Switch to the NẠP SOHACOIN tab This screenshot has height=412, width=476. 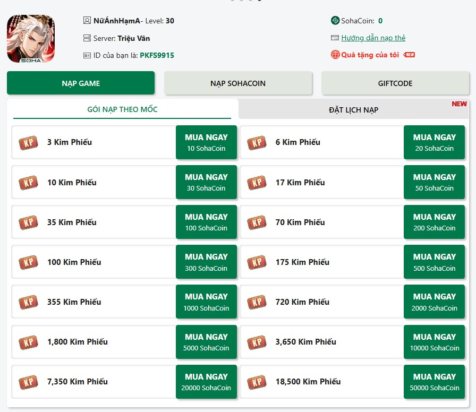point(238,83)
